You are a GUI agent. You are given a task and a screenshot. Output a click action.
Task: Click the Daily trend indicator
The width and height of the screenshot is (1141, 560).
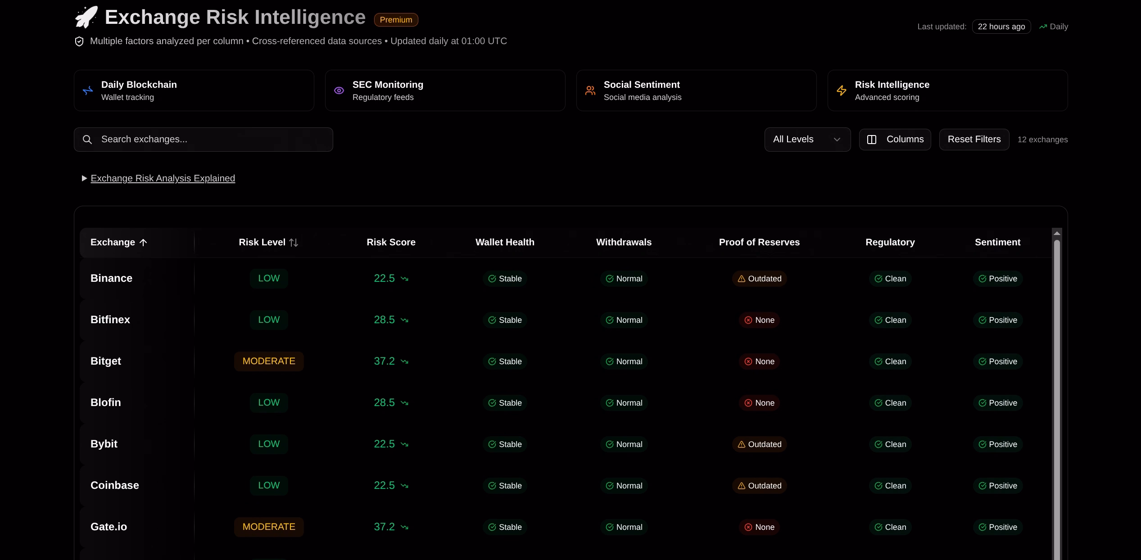click(x=1053, y=27)
